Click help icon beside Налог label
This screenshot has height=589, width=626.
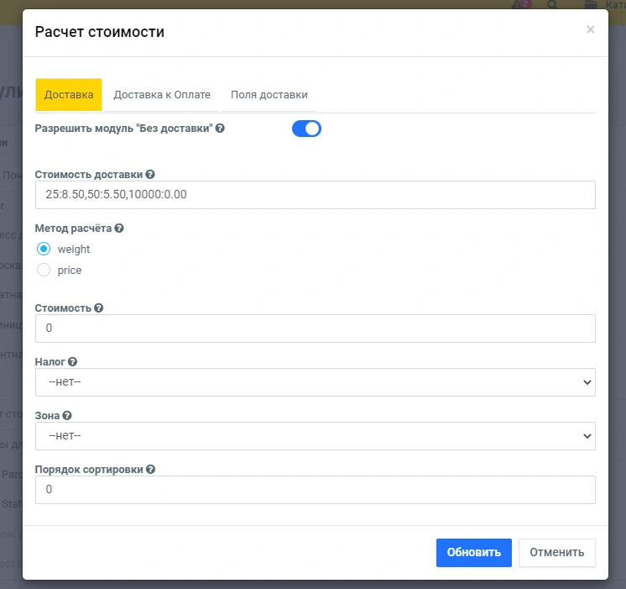72,361
